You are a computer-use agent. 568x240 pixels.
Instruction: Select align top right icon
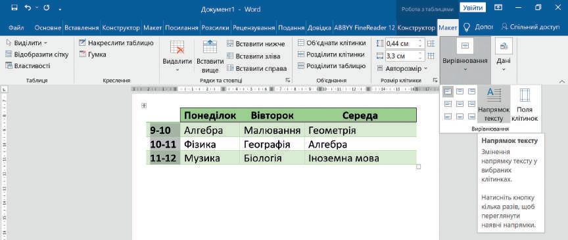[x=471, y=92]
